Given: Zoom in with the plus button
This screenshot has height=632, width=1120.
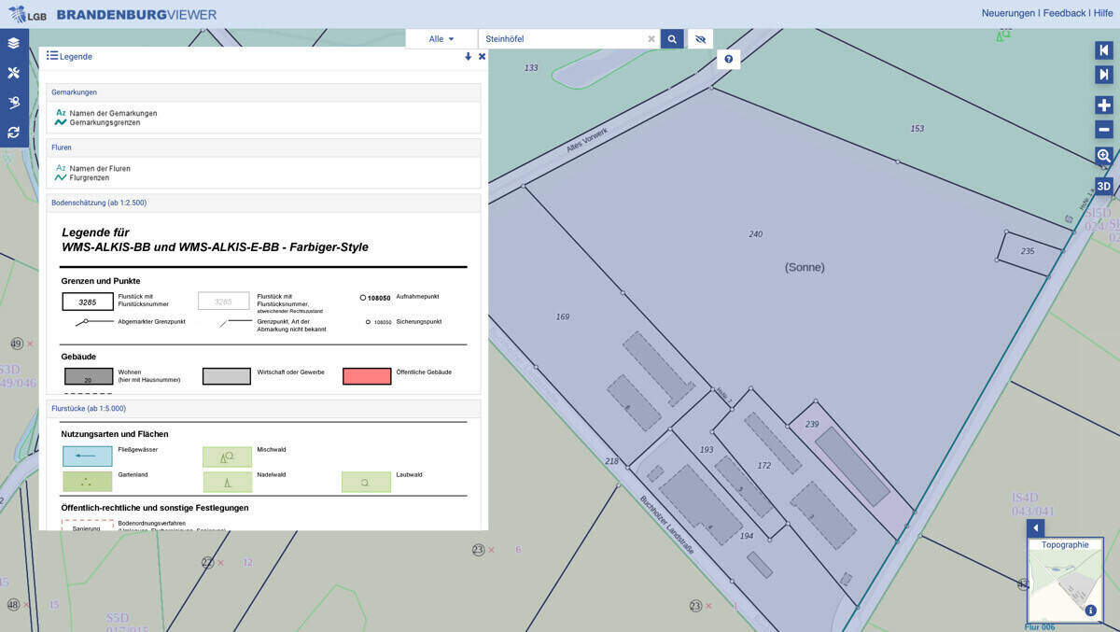Looking at the screenshot, I should click(1103, 105).
